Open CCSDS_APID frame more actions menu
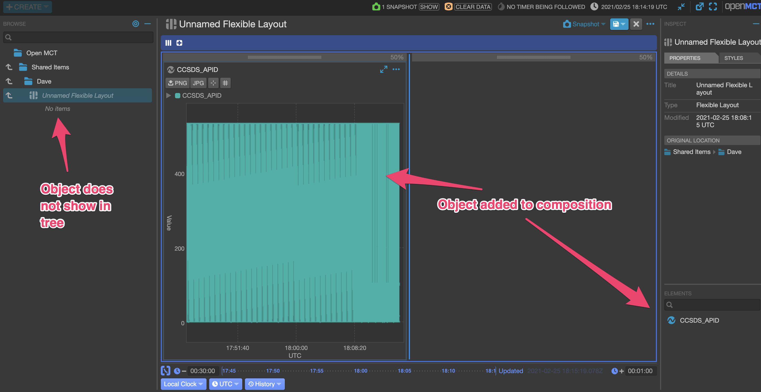 [x=396, y=69]
